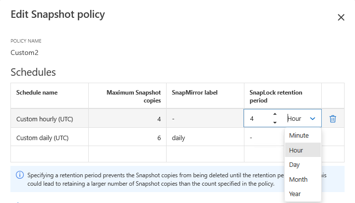
Task: Choose Hour in the dropdown list
Action: [296, 150]
